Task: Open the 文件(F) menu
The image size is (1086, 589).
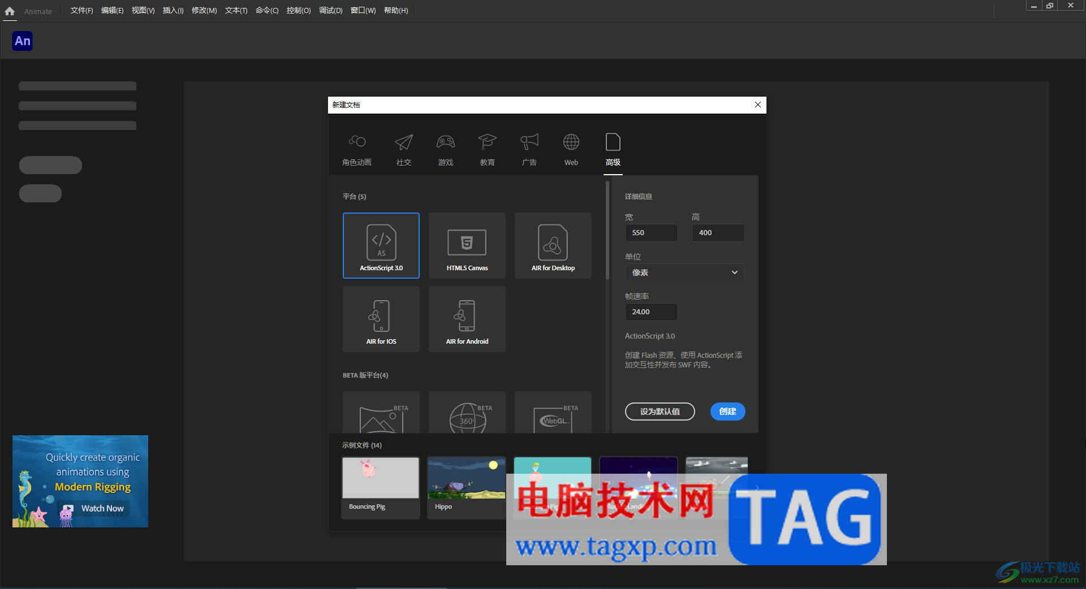Action: coord(81,11)
